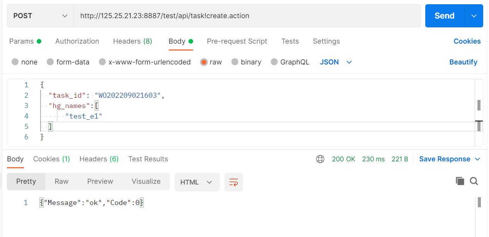Select the binary body type
The height and width of the screenshot is (237, 489).
(x=246, y=62)
